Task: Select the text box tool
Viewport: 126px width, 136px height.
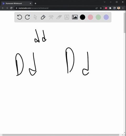Action: pos(67,17)
